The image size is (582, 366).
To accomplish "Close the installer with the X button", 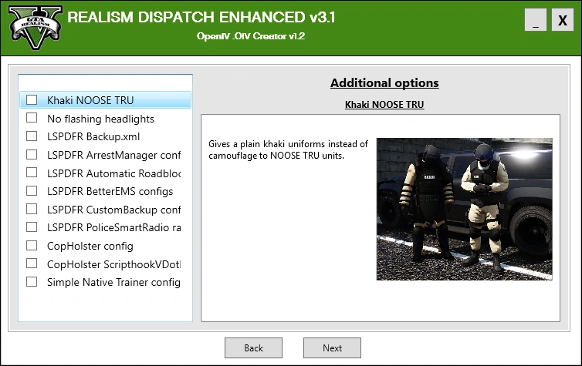I will click(x=563, y=19).
